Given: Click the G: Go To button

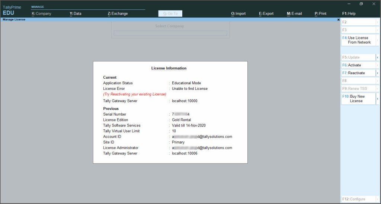Looking at the screenshot, I should click(170, 14).
